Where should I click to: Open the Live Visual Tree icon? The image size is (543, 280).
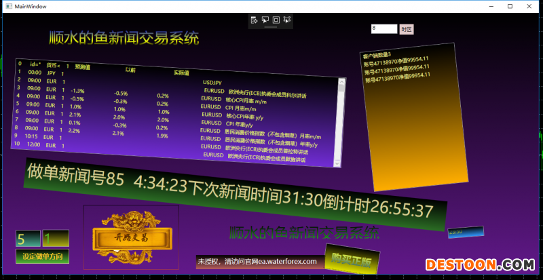coord(254,20)
